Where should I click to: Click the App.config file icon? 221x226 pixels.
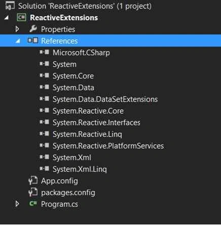(33, 180)
